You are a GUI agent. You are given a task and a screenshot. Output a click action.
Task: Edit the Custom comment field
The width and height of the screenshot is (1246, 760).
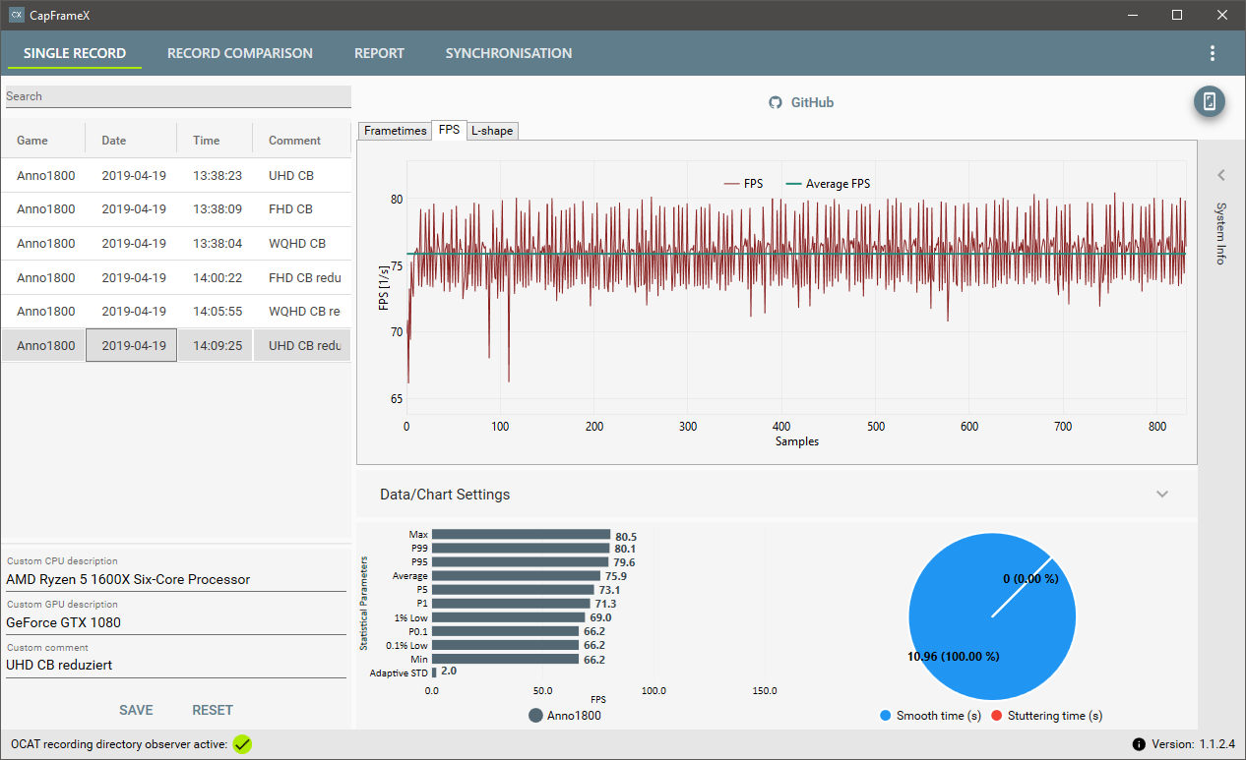tap(176, 665)
